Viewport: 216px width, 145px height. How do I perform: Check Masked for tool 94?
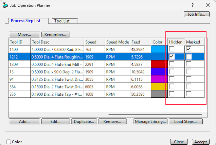click(x=188, y=79)
